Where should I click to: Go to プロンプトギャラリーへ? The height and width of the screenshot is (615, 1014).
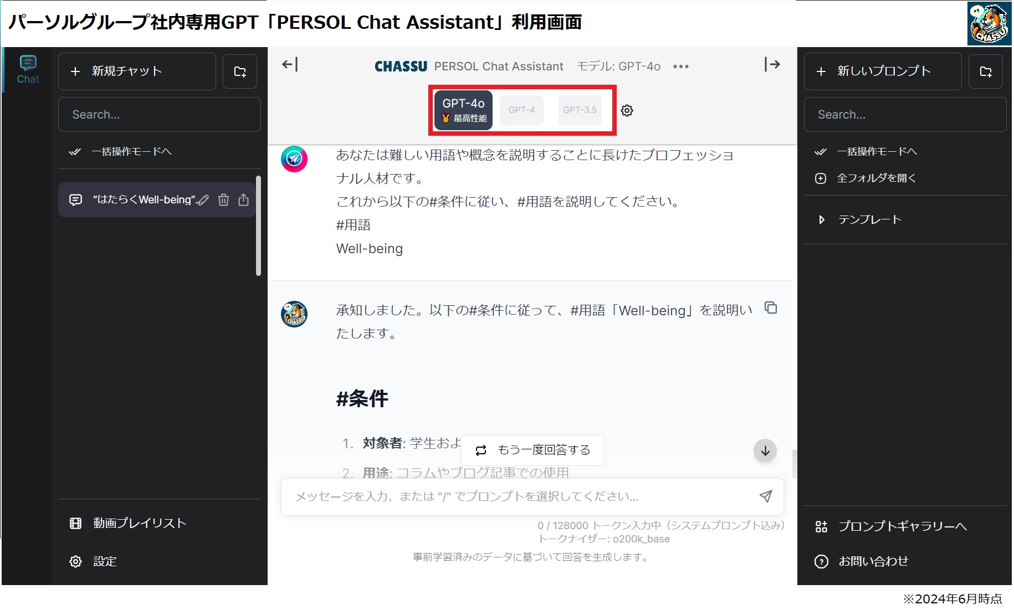(x=891, y=526)
